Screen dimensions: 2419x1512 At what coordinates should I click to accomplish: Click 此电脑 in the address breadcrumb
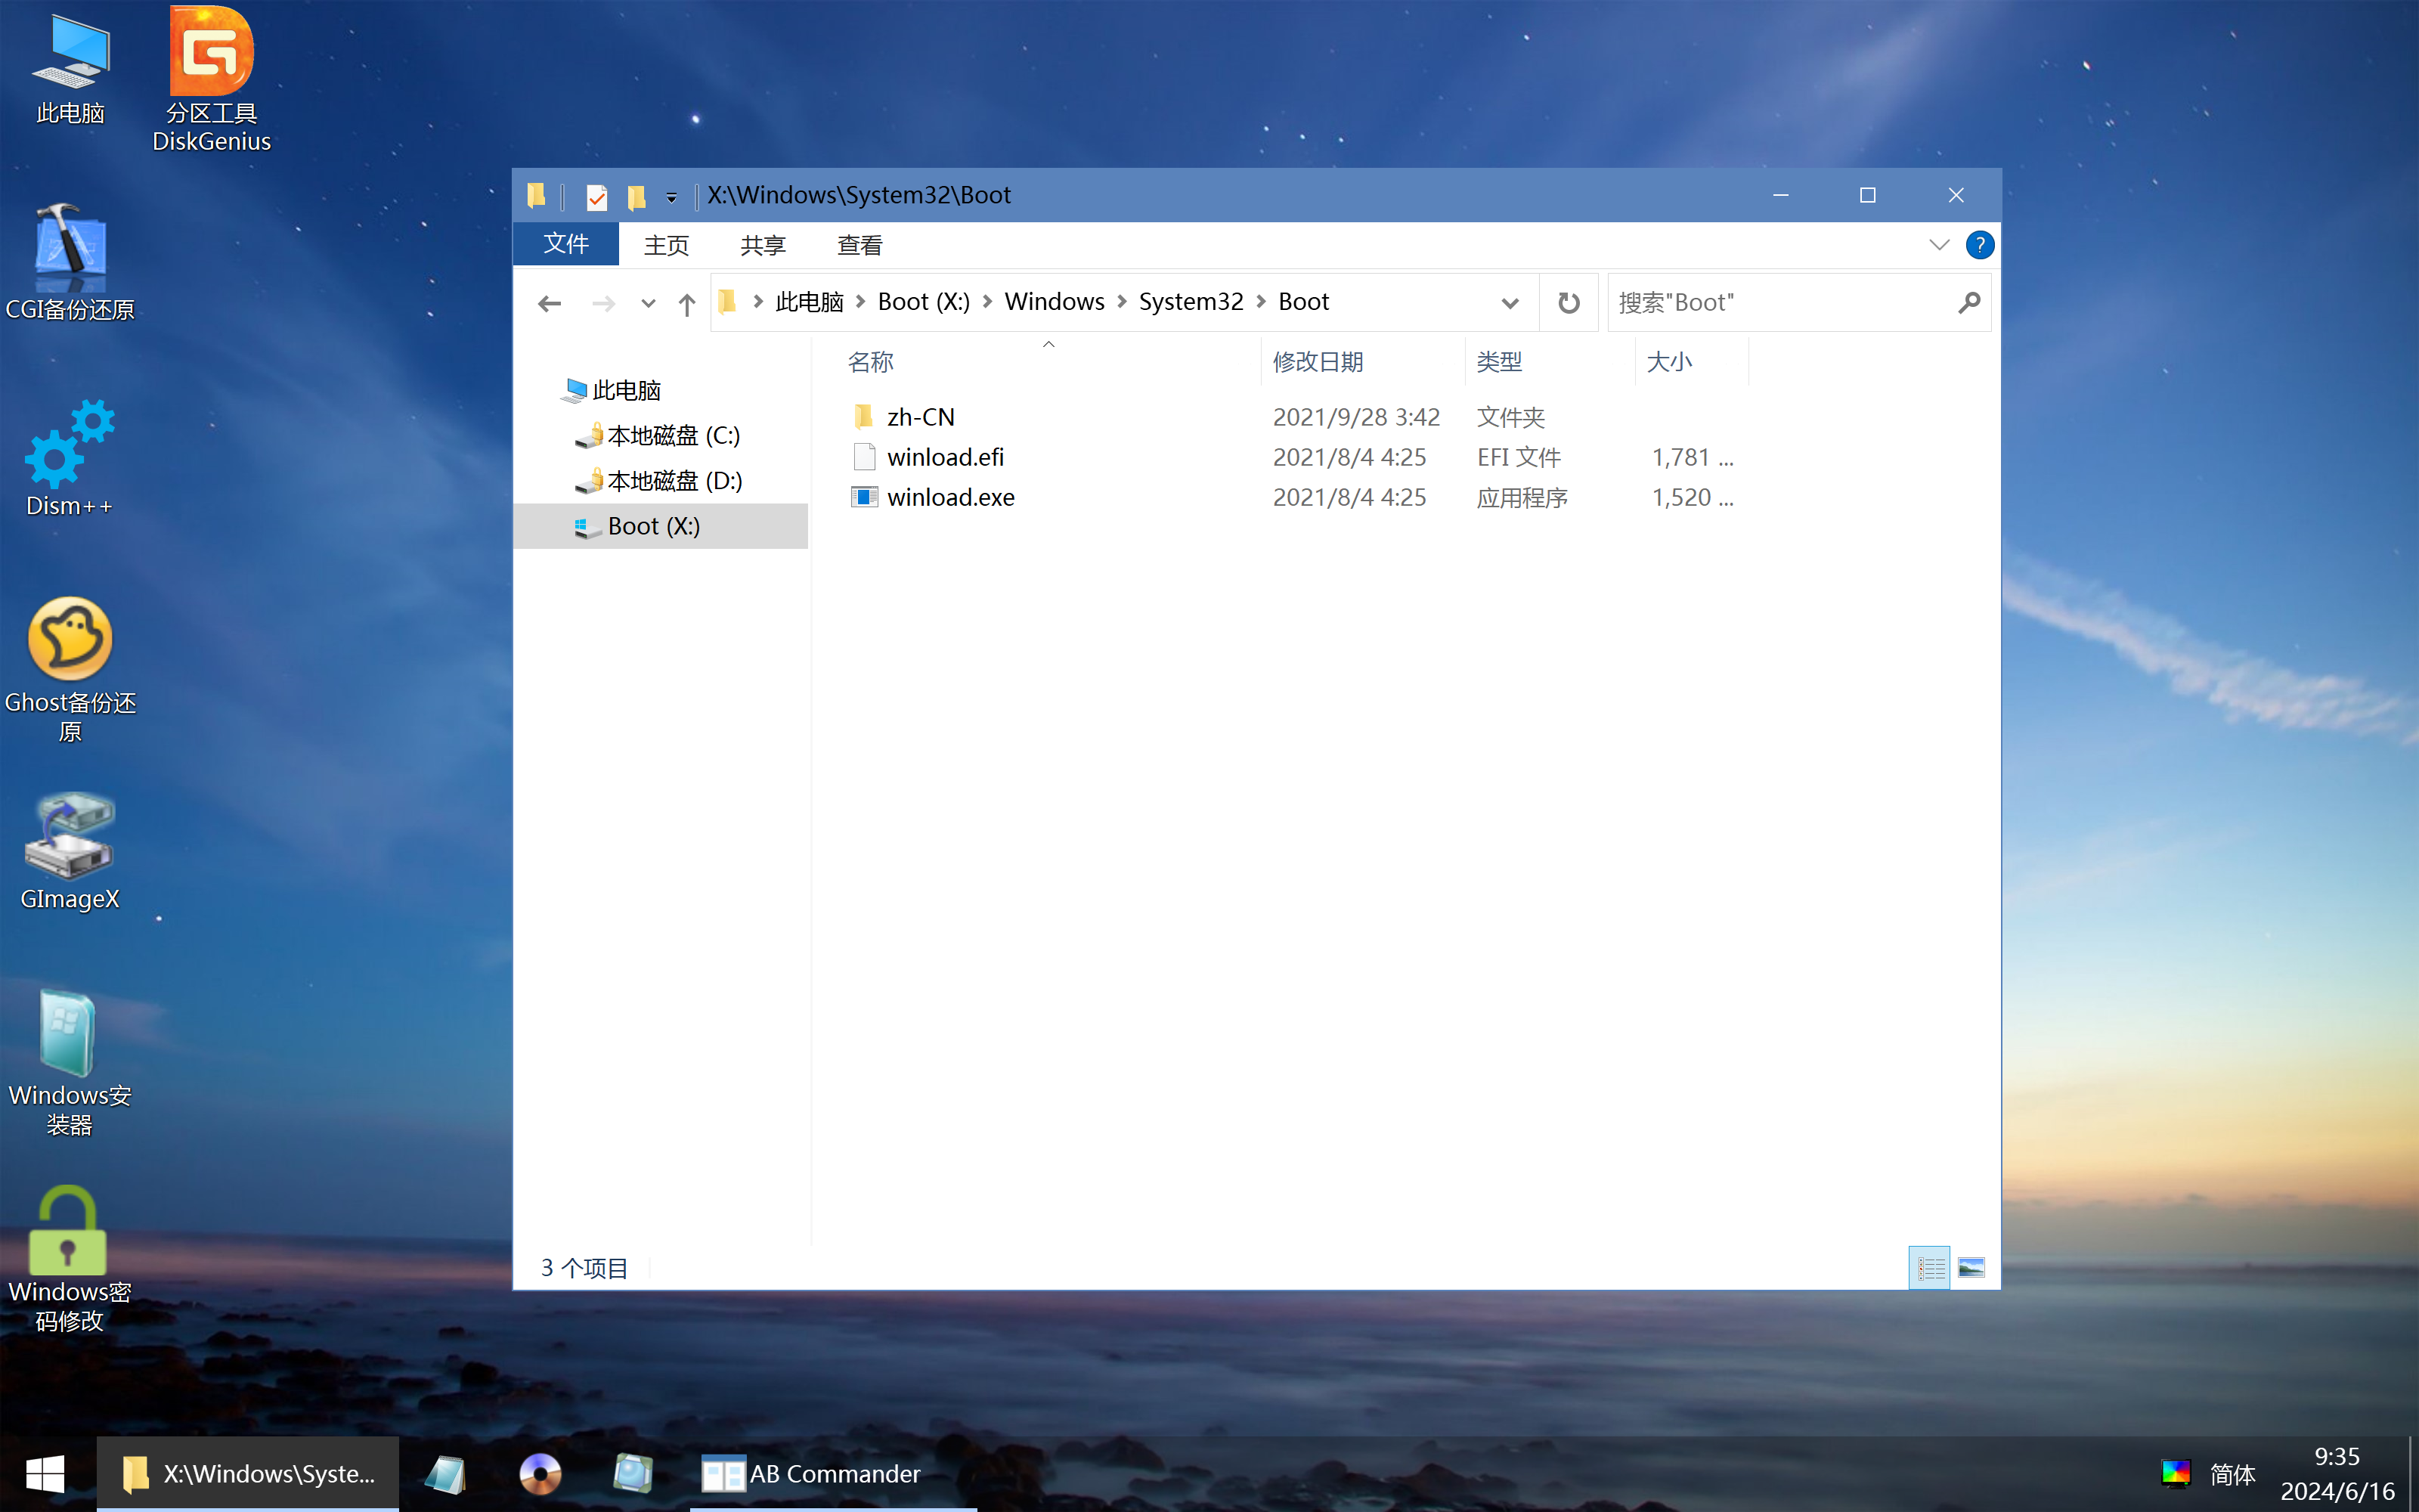[809, 302]
